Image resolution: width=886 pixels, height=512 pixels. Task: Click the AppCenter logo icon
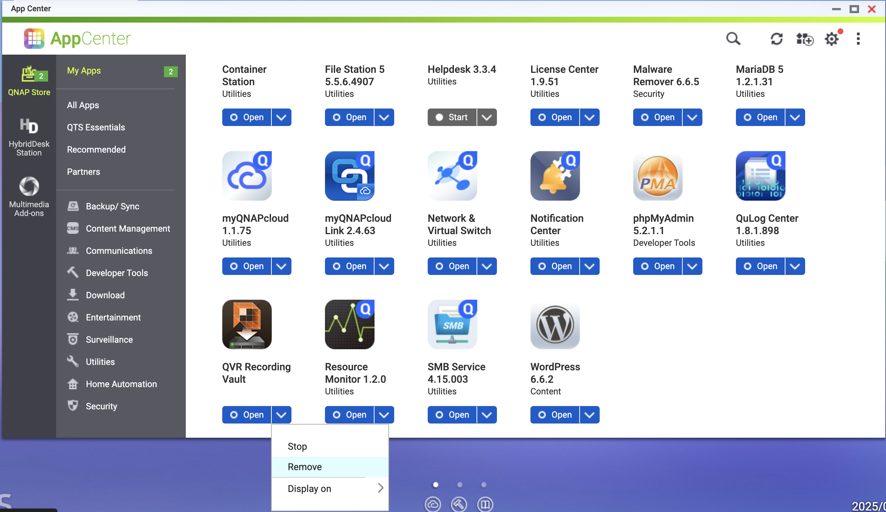[34, 39]
